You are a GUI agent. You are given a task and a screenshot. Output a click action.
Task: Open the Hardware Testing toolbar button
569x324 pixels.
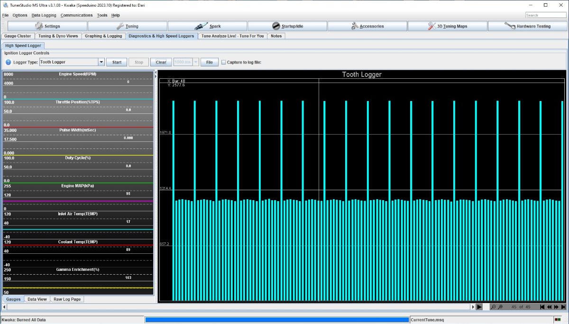click(x=527, y=26)
